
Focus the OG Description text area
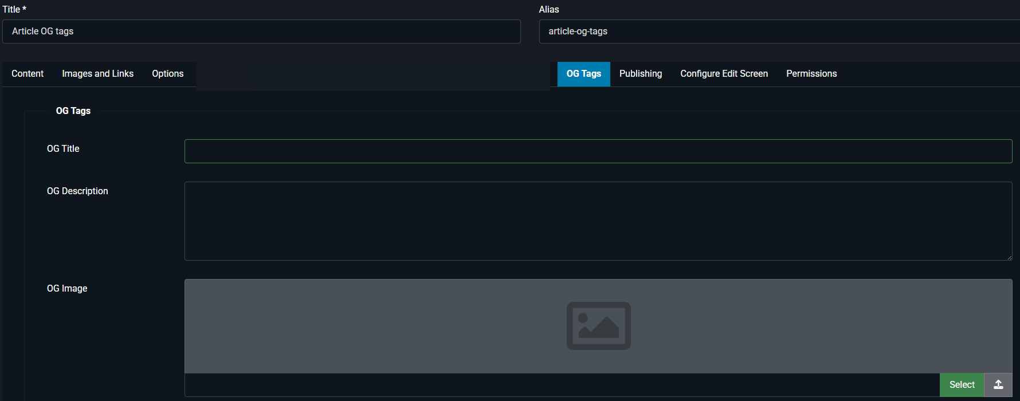click(598, 221)
